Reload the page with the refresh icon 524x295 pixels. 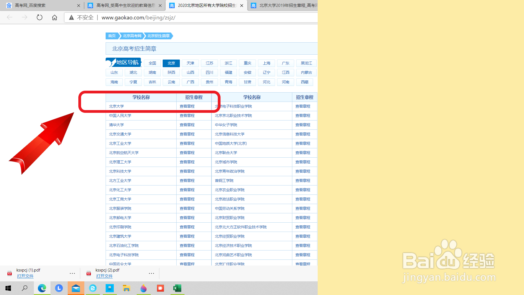point(40,17)
